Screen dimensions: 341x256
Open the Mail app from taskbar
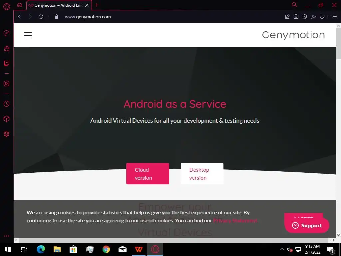pos(123,249)
